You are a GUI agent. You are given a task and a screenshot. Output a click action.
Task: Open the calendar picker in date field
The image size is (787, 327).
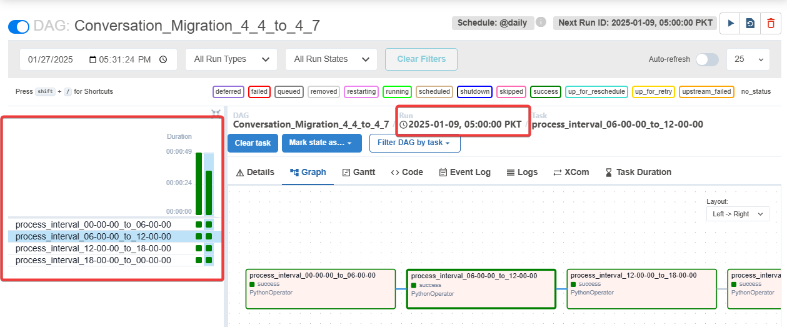[93, 59]
